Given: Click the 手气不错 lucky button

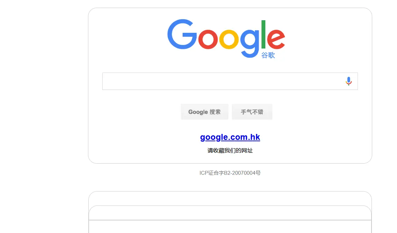Looking at the screenshot, I should point(252,112).
